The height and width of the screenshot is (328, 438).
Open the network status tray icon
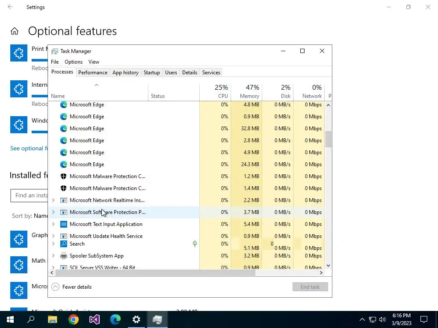[373, 319]
